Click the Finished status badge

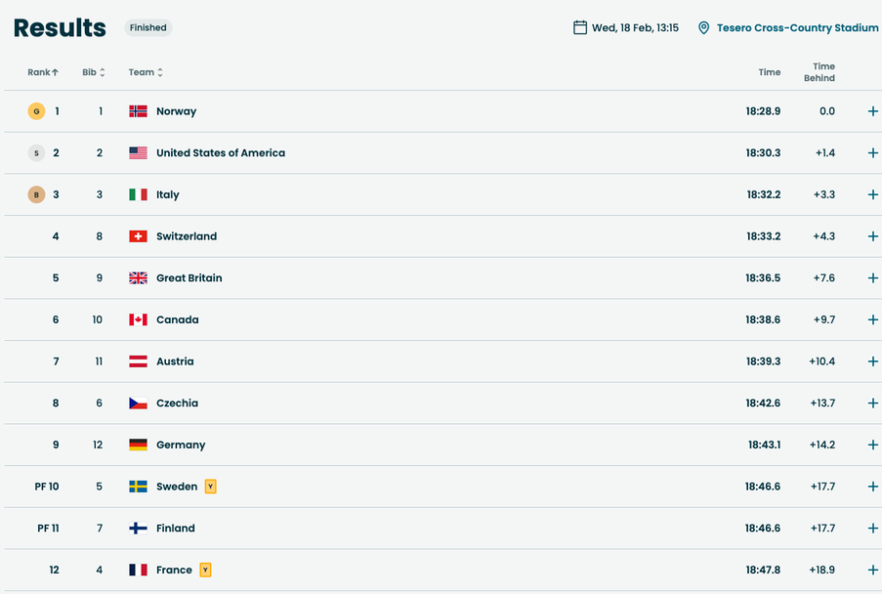[x=148, y=27]
